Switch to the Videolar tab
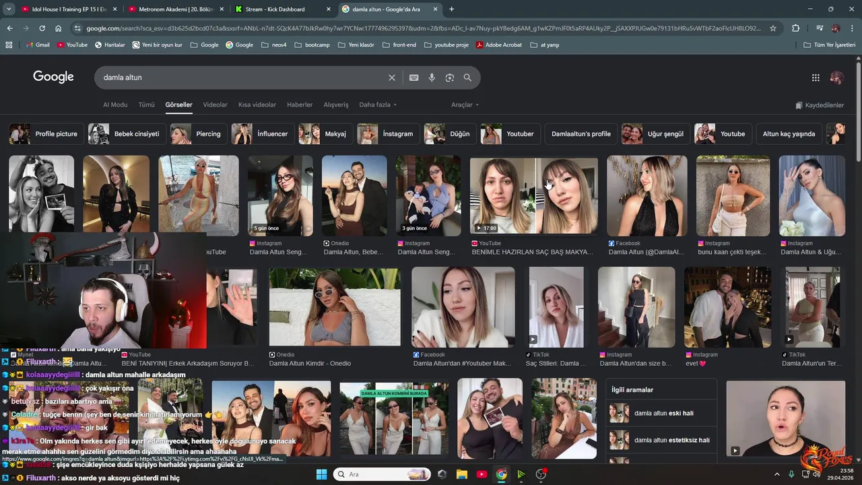This screenshot has width=862, height=485. [215, 105]
